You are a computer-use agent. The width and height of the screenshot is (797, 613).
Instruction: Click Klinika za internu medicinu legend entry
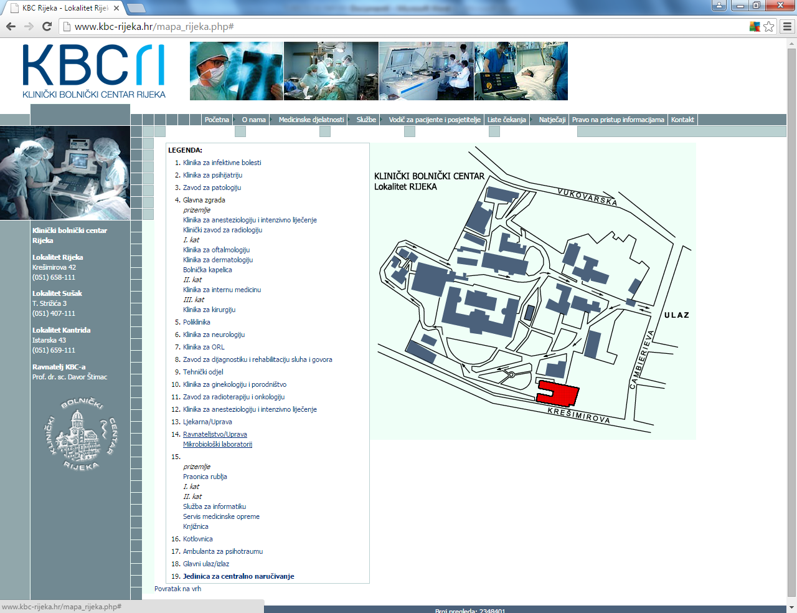point(222,290)
